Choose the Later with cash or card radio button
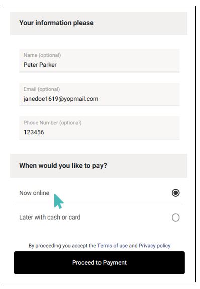The height and width of the screenshot is (289, 200). [x=175, y=218]
